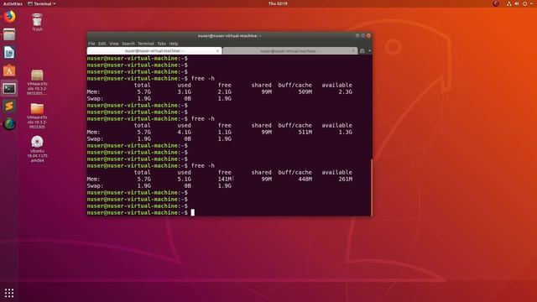Click the '1.1G' free memory value
Image resolution: width=537 pixels, height=302 pixels.
click(225, 133)
